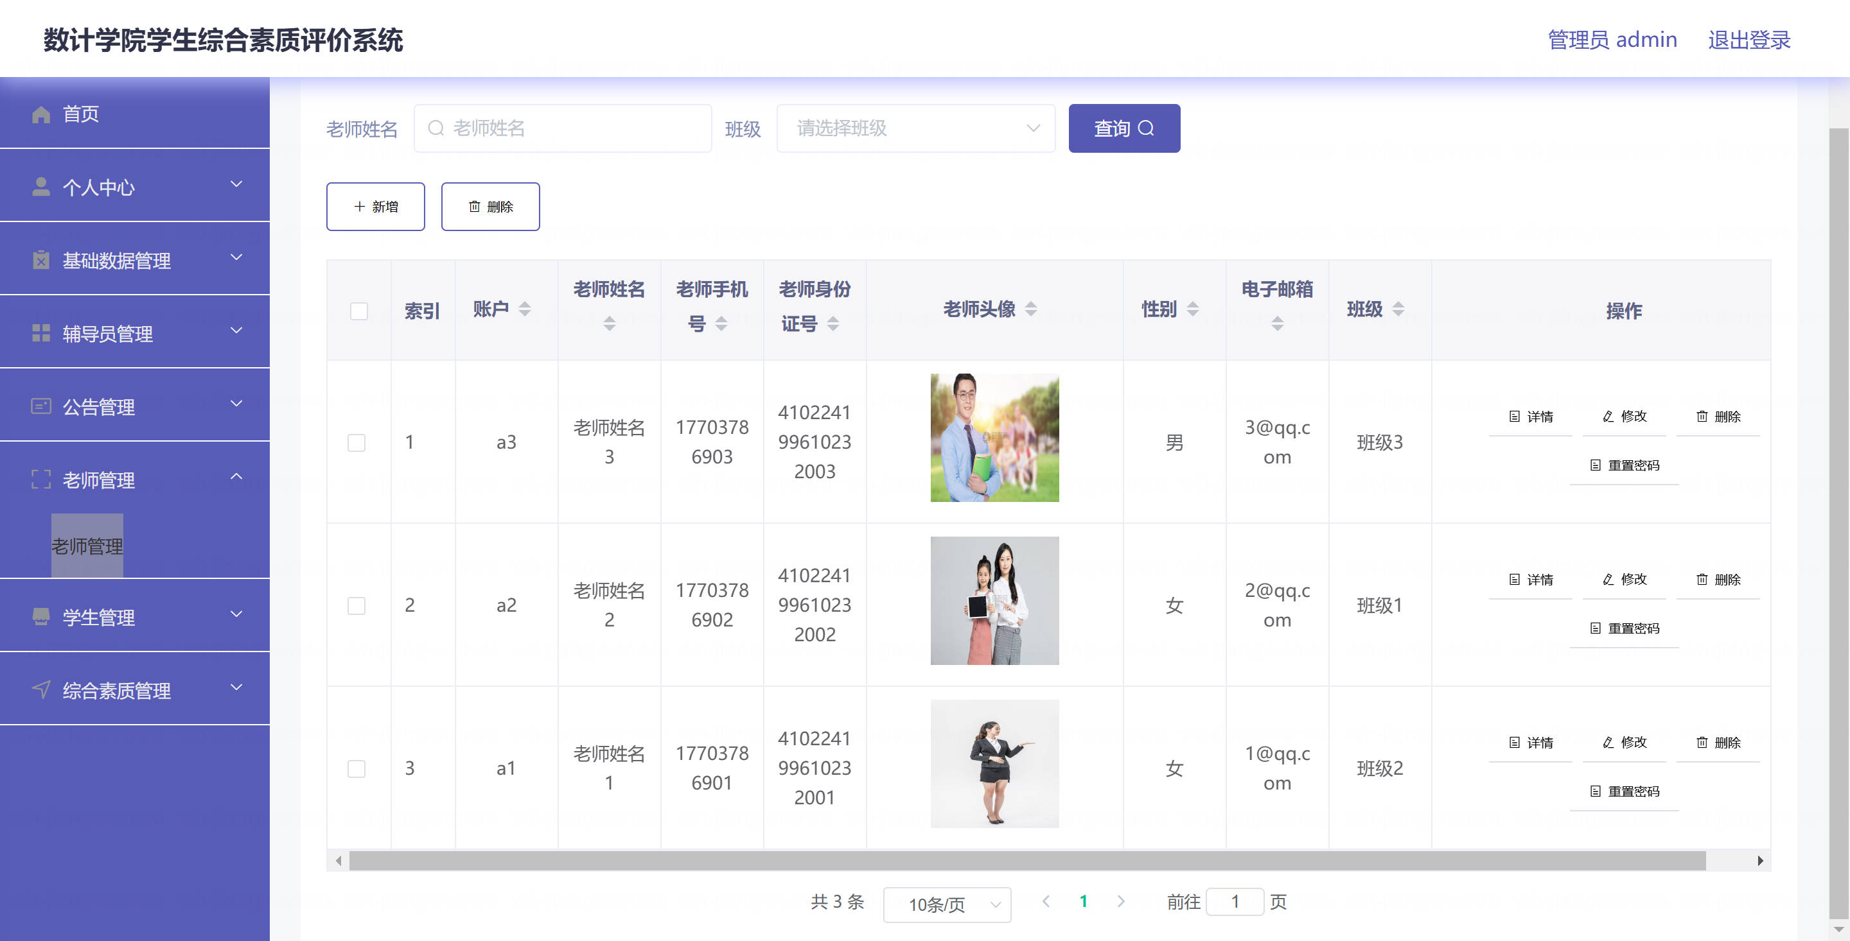
Task: Click 修改 for teacher a1
Action: (x=1625, y=742)
